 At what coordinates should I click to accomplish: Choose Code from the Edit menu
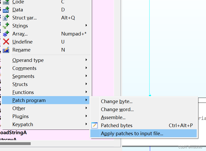coord(46,2)
